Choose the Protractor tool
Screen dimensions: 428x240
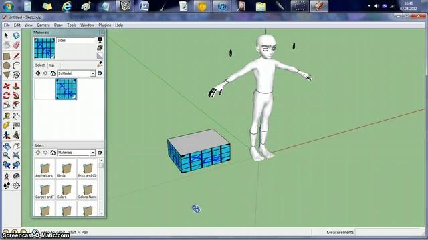(x=7, y=125)
